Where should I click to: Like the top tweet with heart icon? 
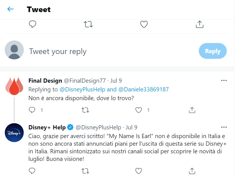(144, 24)
